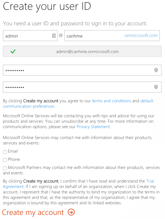The image size is (165, 219).
Task: Click the .onmicrosoft.com domain suffix
Action: [140, 35]
